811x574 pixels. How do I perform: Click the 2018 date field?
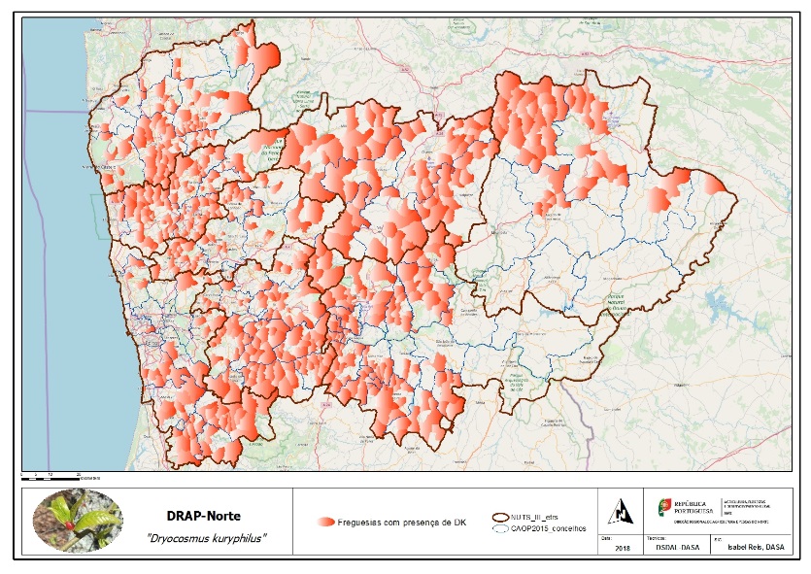pos(623,548)
